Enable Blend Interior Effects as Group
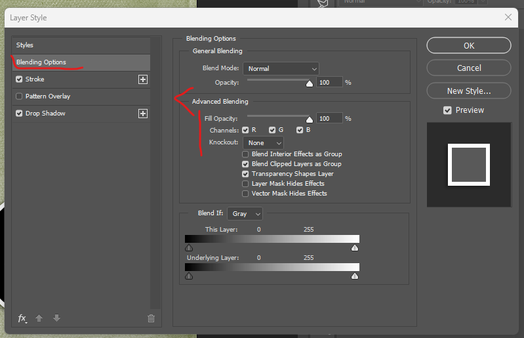The height and width of the screenshot is (338, 524). [x=245, y=154]
